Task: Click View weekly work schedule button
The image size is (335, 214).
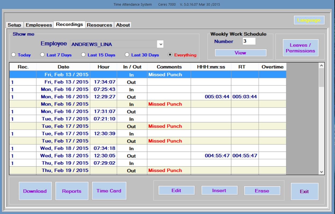Action: click(240, 53)
